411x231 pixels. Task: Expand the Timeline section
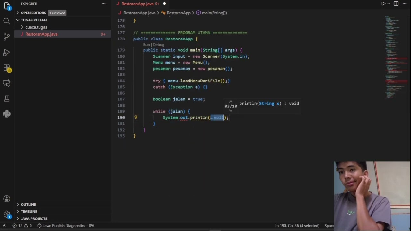(29, 211)
